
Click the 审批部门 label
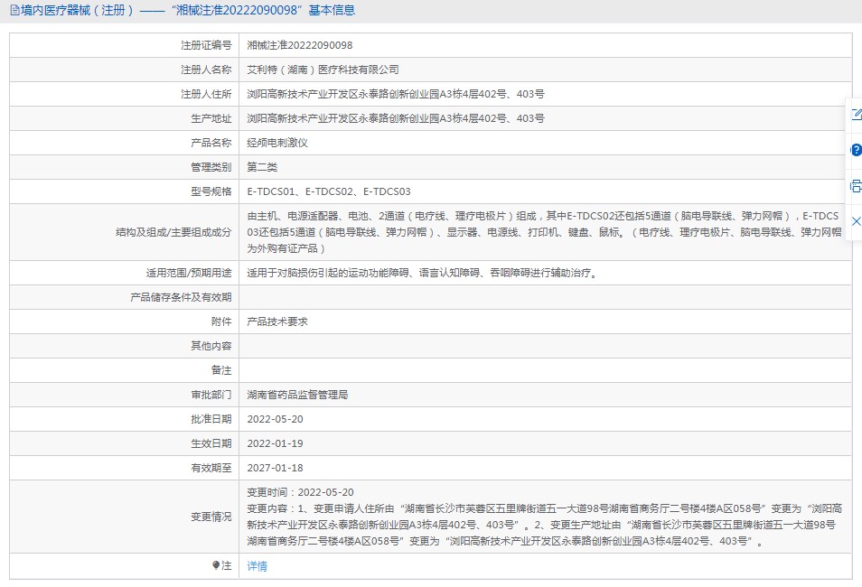[x=211, y=395]
